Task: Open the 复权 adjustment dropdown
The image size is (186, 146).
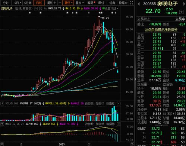Action: coord(68,3)
